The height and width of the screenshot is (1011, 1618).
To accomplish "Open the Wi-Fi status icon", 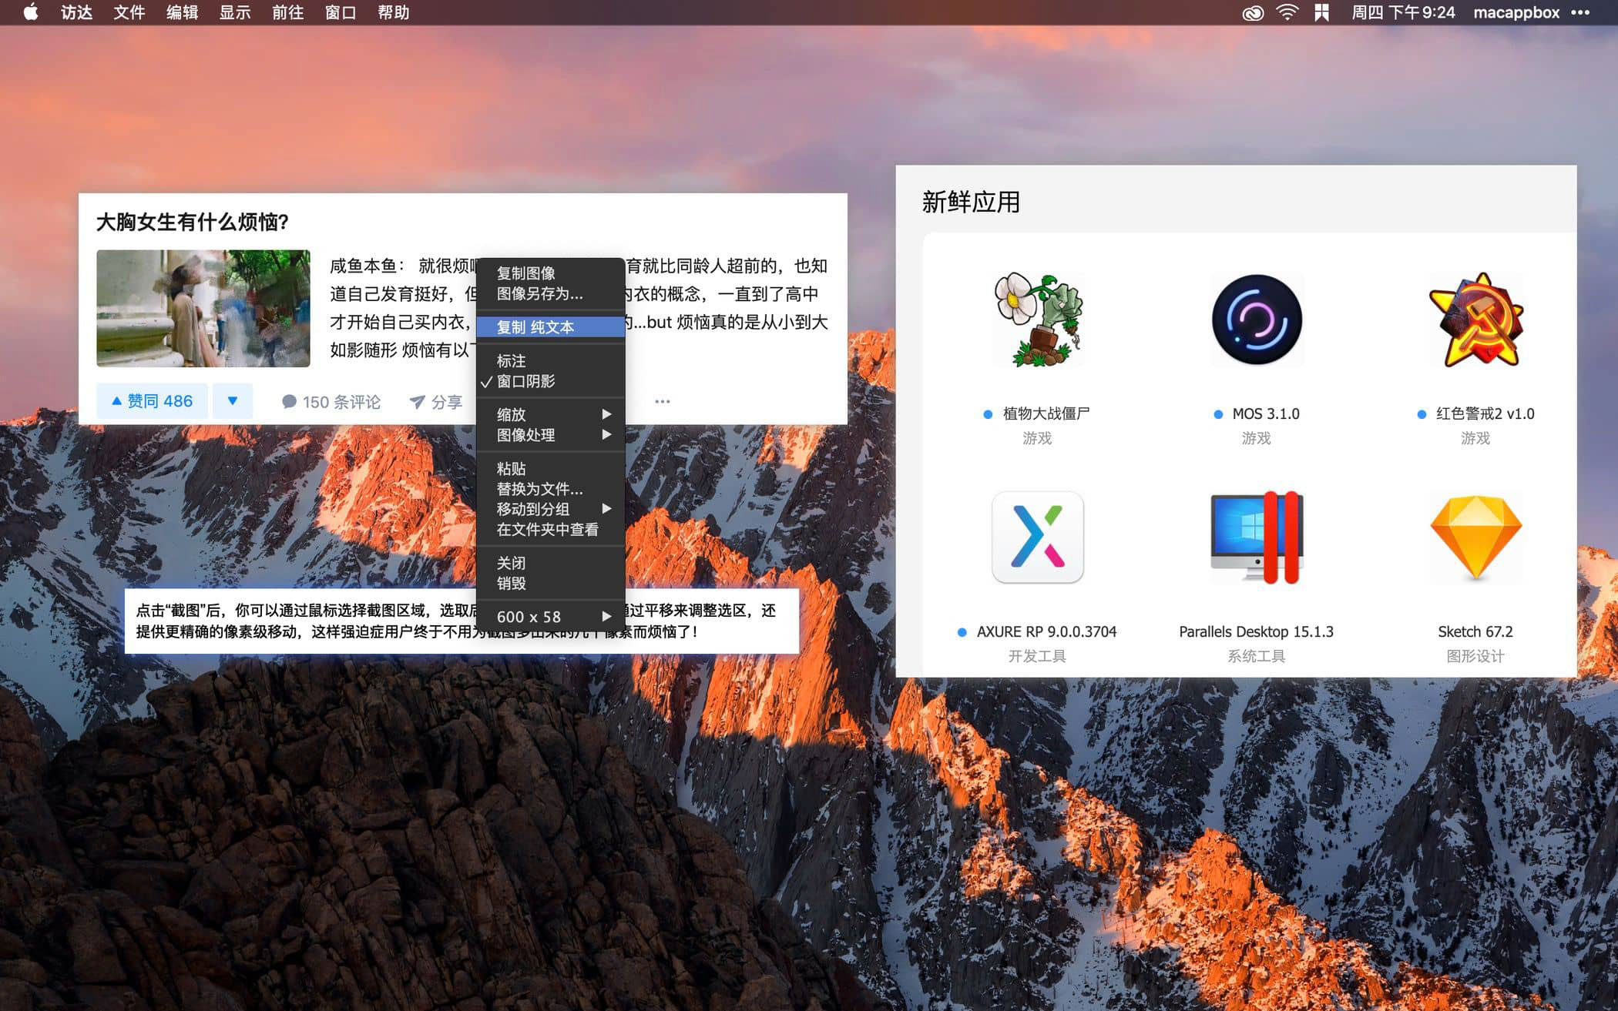I will (1287, 12).
